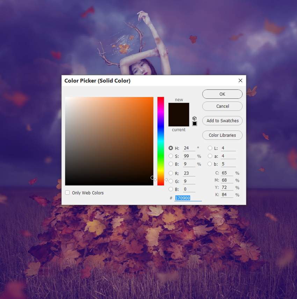Click the vertical rainbow hue slider
297x299 pixels.
[160, 140]
